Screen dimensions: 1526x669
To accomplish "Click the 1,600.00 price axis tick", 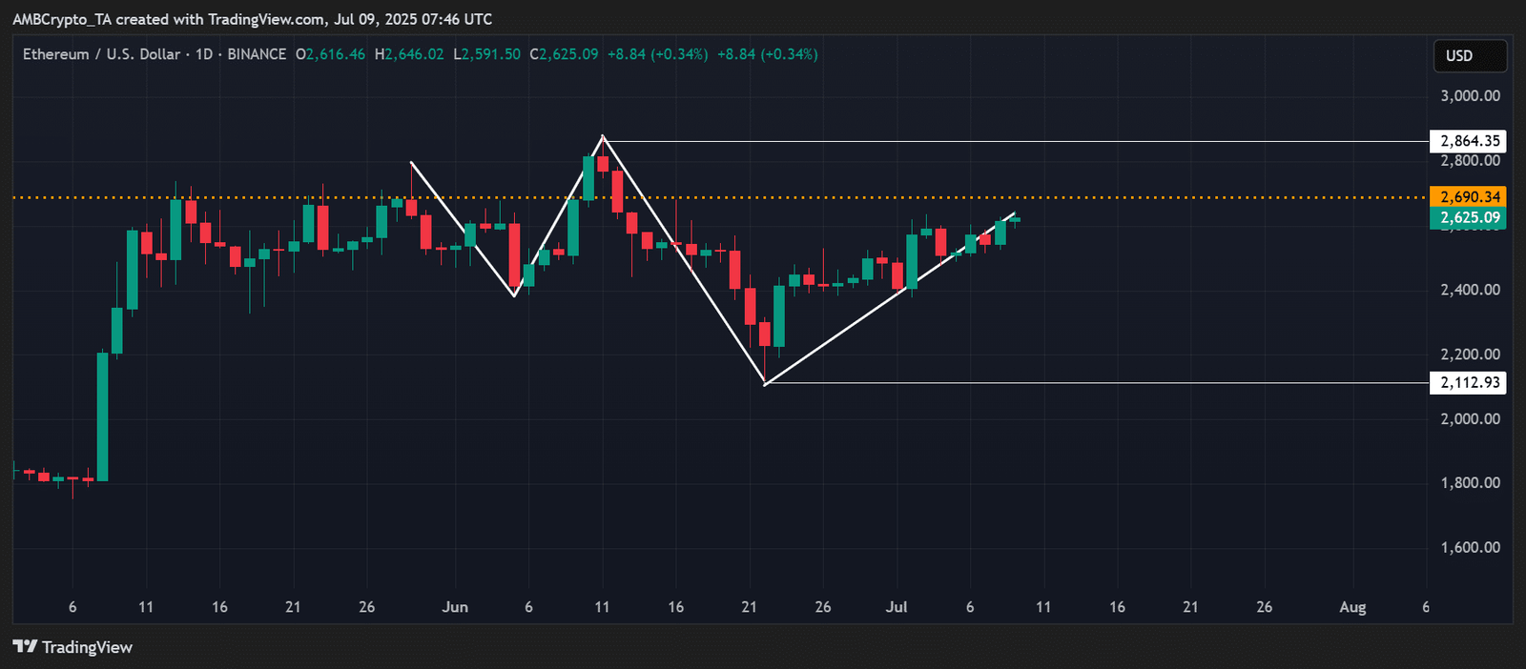I will tap(1470, 547).
